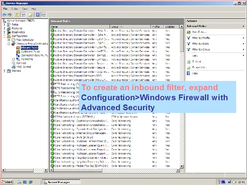The width and height of the screenshot is (247, 185).
Task: Expand the Features tree node
Action: click(x=4, y=28)
